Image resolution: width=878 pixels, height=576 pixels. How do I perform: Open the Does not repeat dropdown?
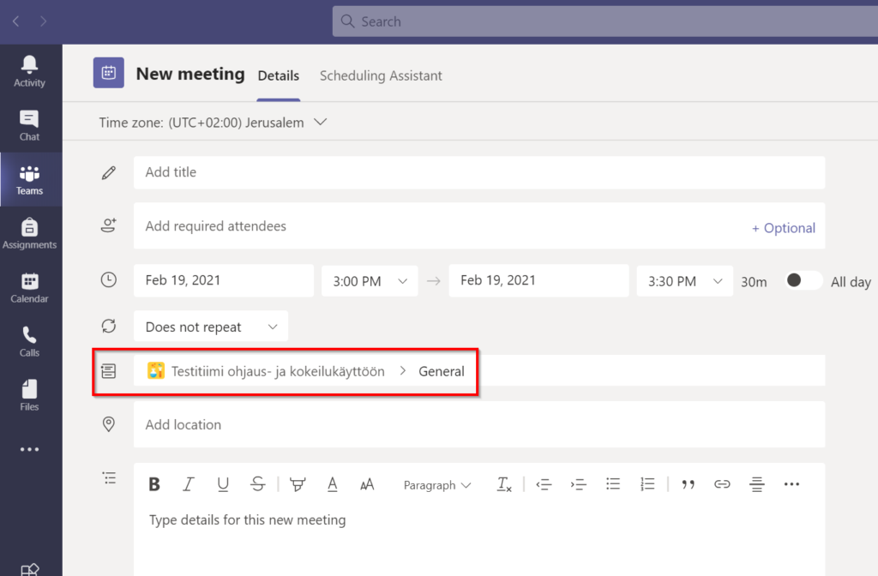(x=211, y=327)
